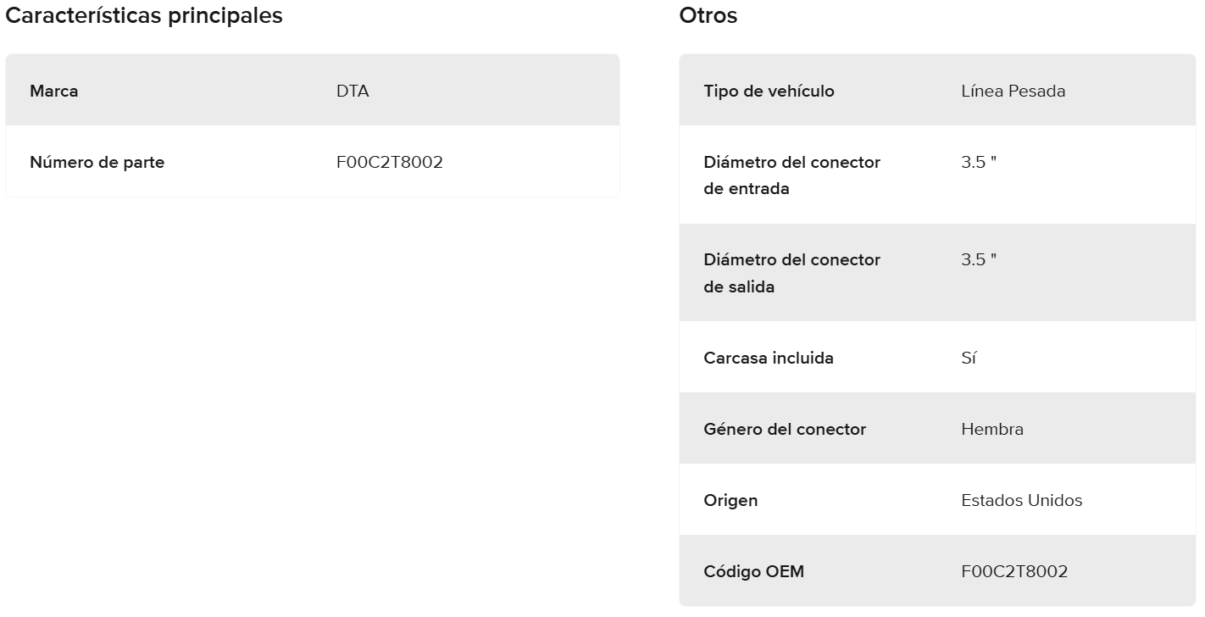Click the "Estados Unidos" origin value

(x=1021, y=500)
